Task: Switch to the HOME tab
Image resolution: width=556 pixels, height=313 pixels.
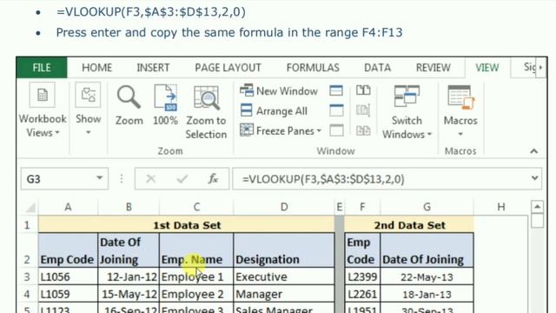Action: [96, 68]
